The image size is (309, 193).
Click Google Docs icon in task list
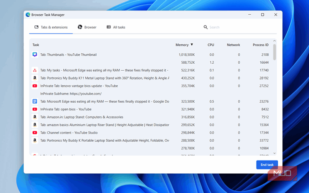[35, 102]
